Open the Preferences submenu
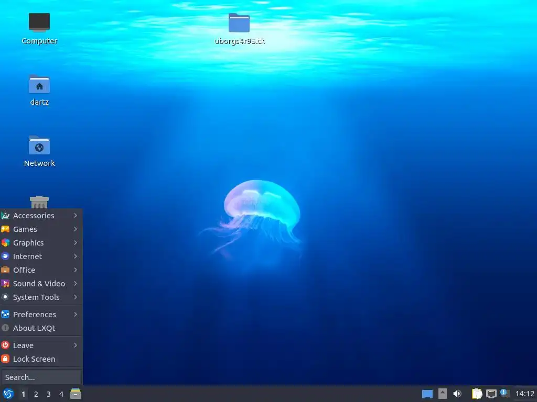Image resolution: width=537 pixels, height=402 pixels. point(41,315)
